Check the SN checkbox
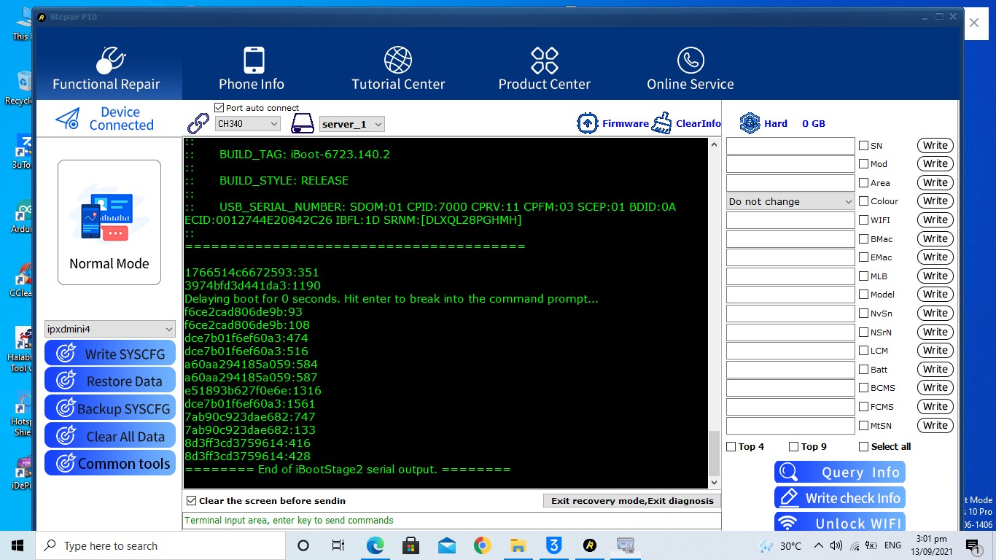The image size is (996, 560). pos(863,146)
